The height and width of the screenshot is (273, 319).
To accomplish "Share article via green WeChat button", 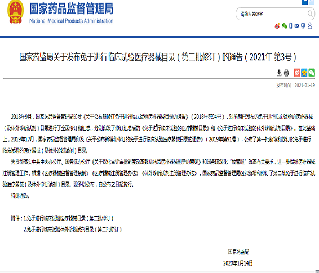I will 312,73.
